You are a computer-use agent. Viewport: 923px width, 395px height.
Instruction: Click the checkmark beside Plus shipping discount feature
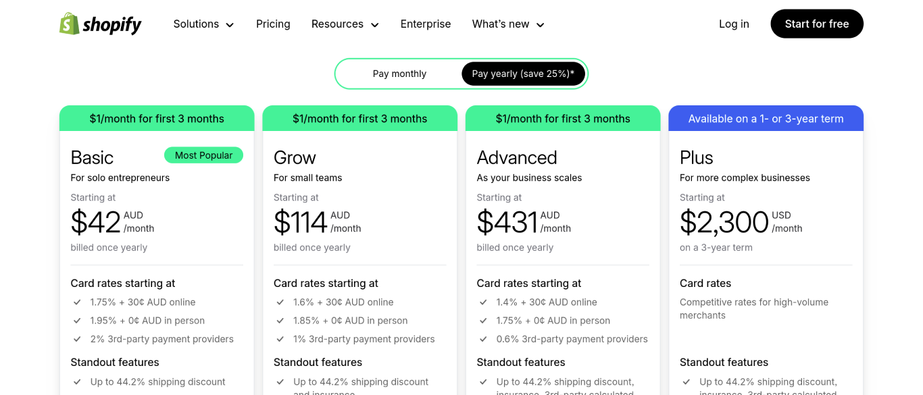coord(687,381)
